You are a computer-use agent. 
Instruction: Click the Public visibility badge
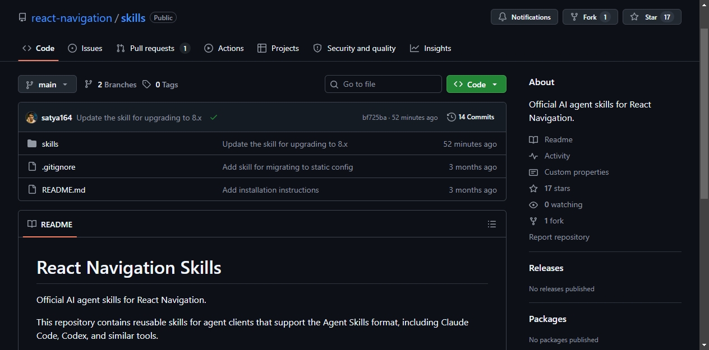[163, 17]
